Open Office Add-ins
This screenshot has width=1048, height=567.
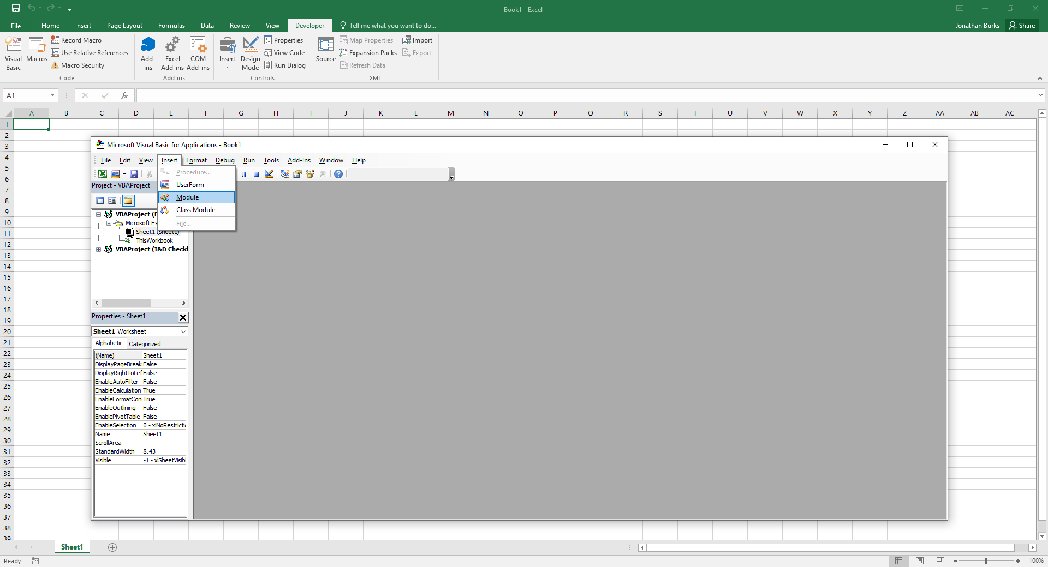click(x=148, y=53)
